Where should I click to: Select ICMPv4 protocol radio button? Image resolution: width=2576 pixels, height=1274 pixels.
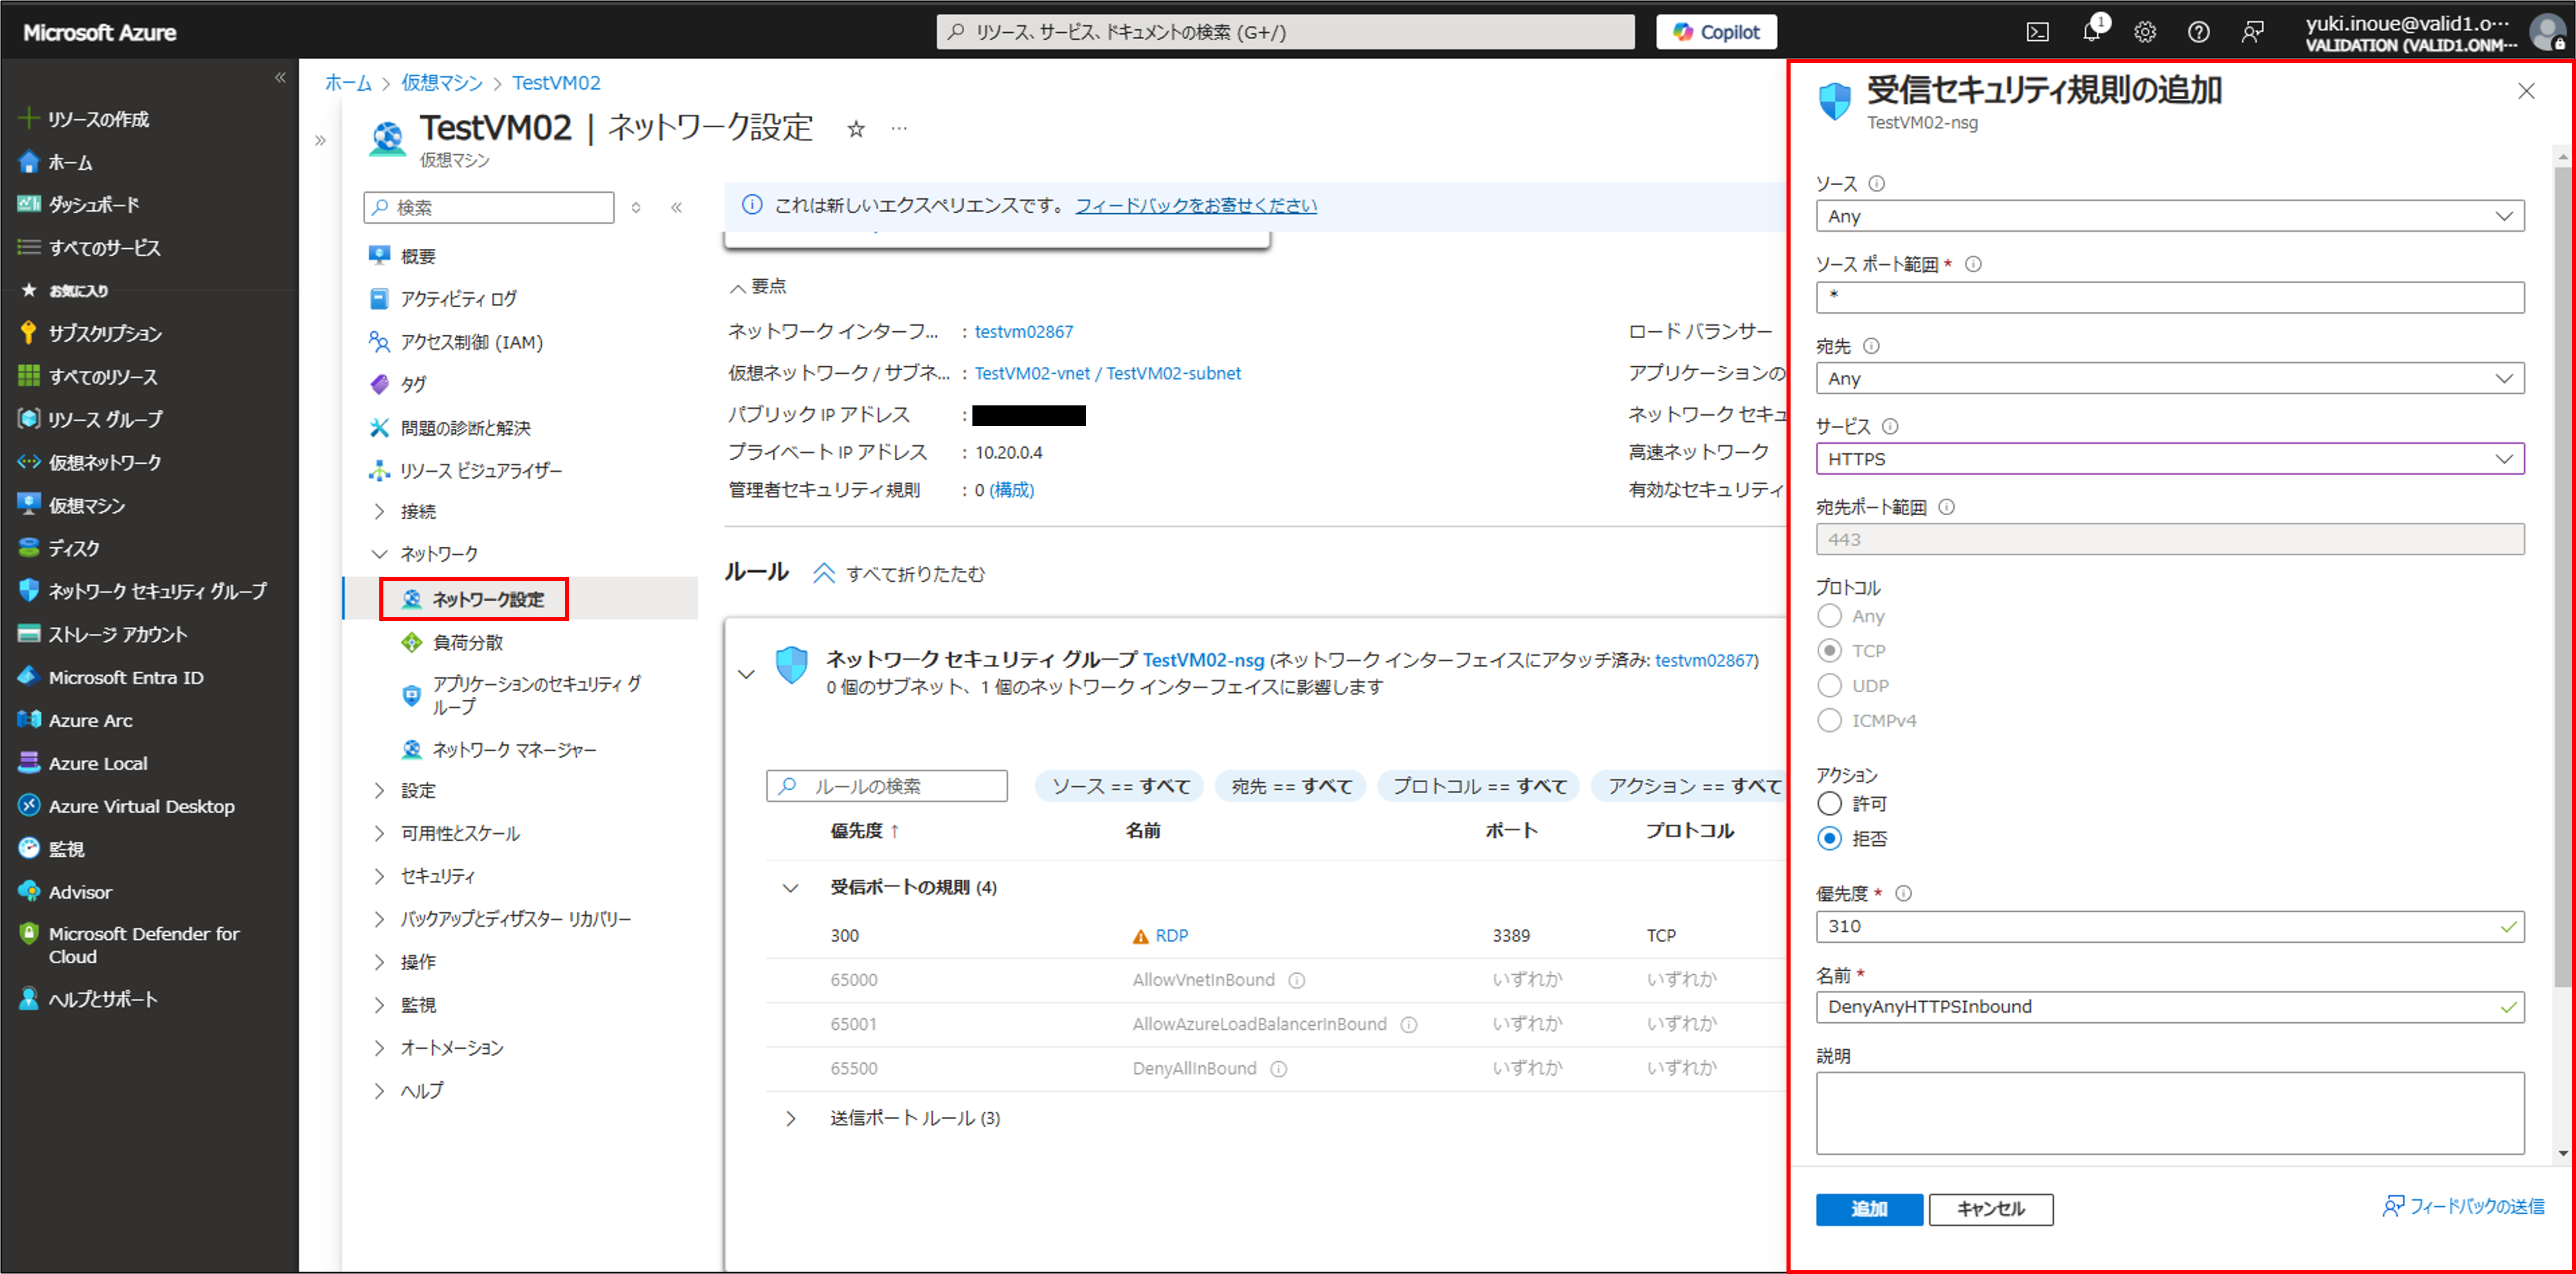[1829, 720]
